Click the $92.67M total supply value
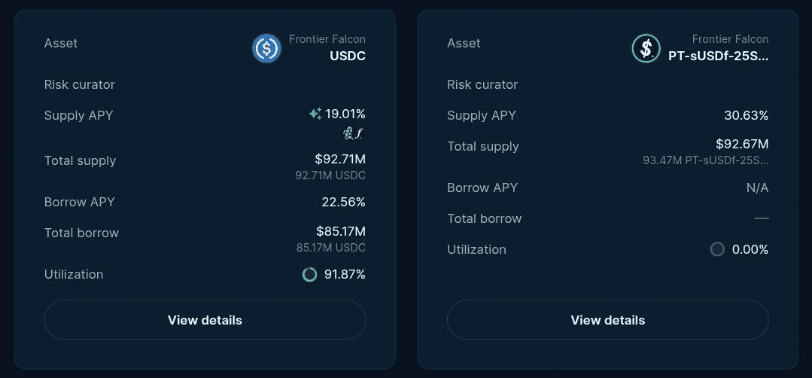This screenshot has height=378, width=812. click(742, 145)
